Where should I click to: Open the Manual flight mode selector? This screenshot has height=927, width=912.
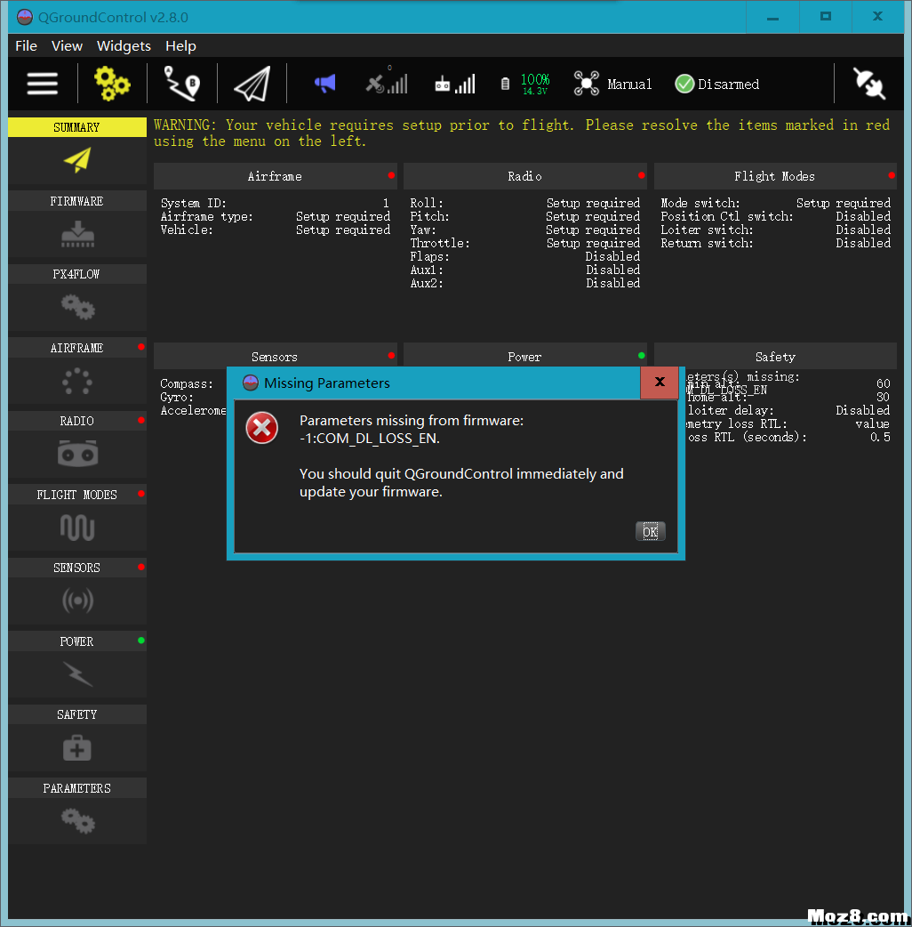tap(629, 85)
